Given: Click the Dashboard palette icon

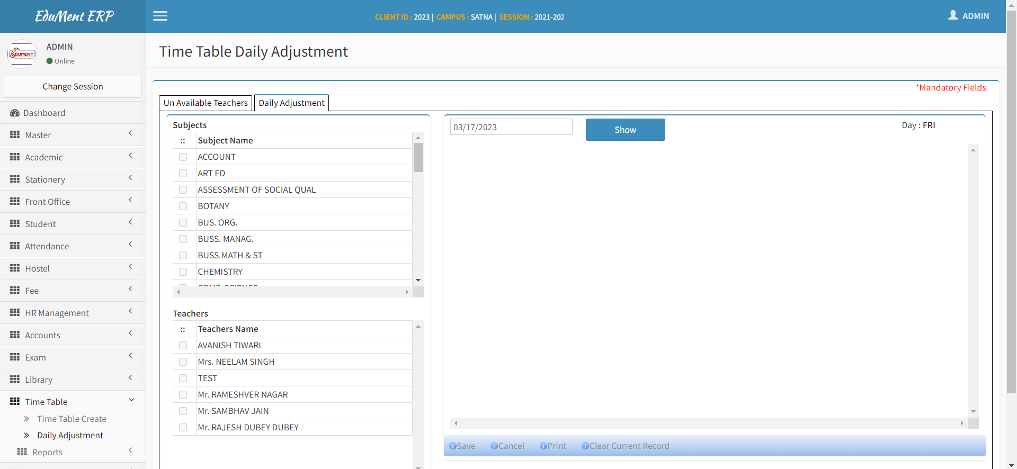Looking at the screenshot, I should coord(15,113).
